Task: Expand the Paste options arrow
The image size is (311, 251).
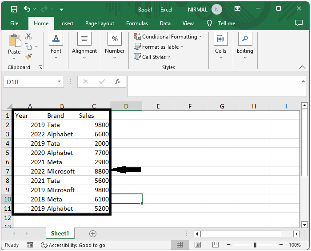Action: [14, 58]
